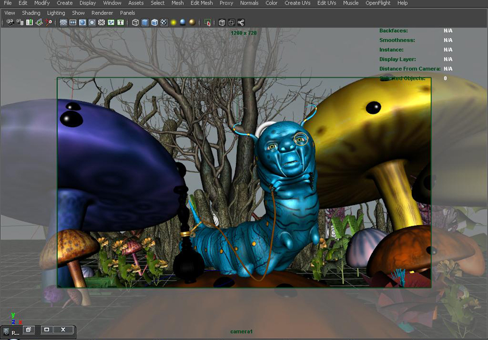Open the Create menu
The width and height of the screenshot is (488, 340).
64,3
